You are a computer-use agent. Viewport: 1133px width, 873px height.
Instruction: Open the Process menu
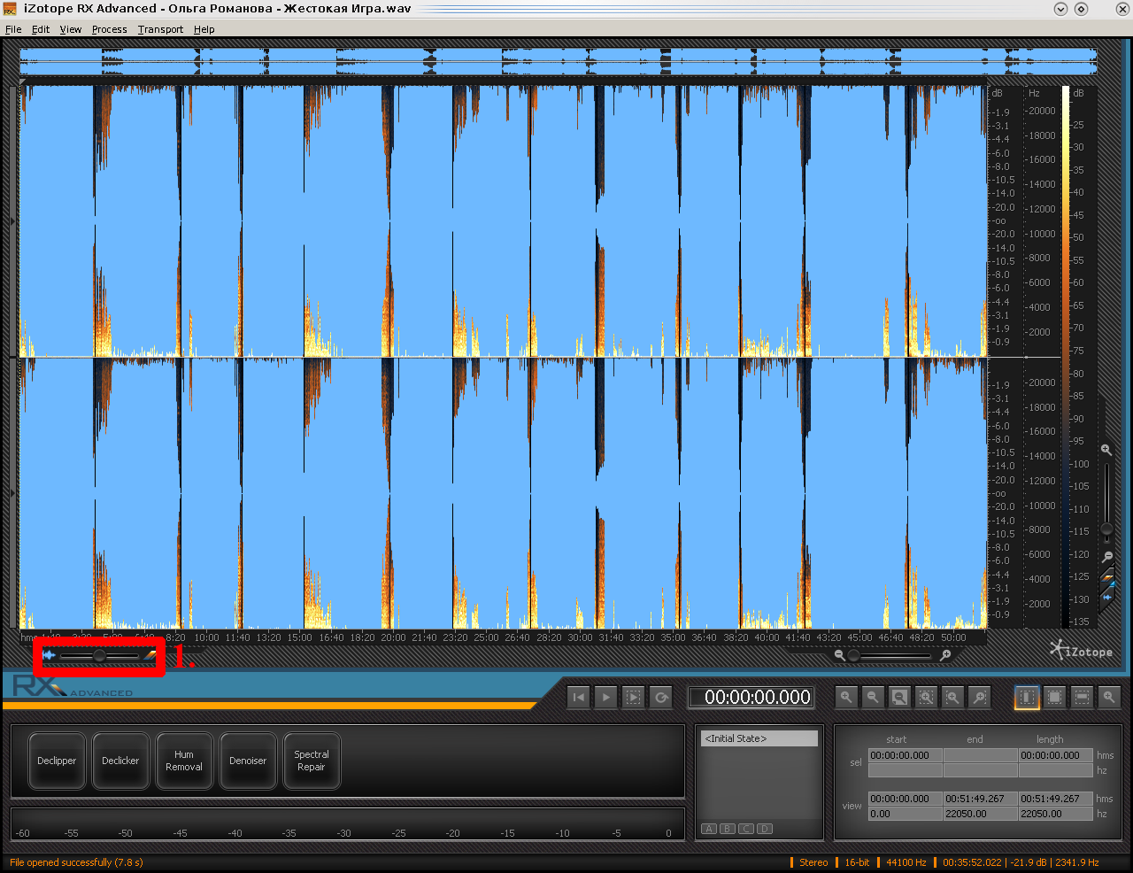pos(110,29)
